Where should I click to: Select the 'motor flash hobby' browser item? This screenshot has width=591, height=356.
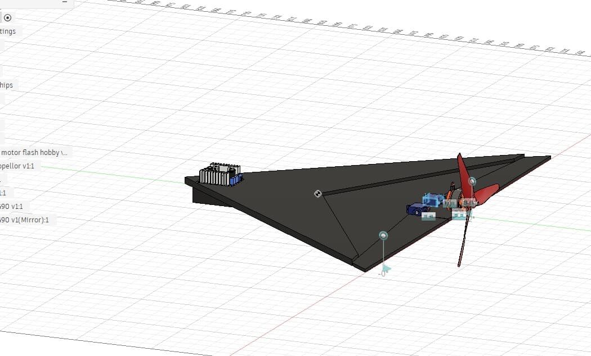click(x=34, y=152)
